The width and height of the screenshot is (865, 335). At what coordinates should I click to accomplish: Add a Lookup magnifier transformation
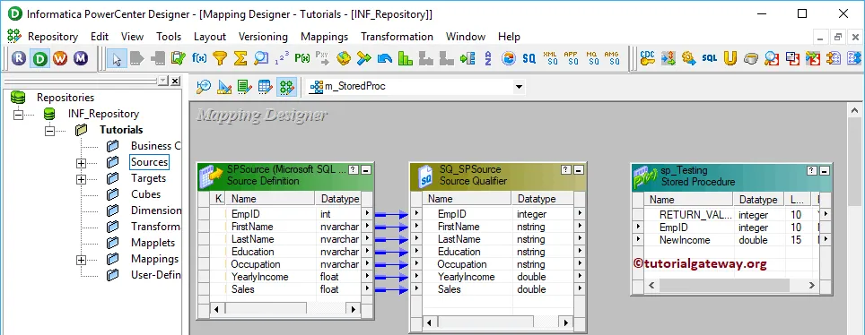pos(261,58)
